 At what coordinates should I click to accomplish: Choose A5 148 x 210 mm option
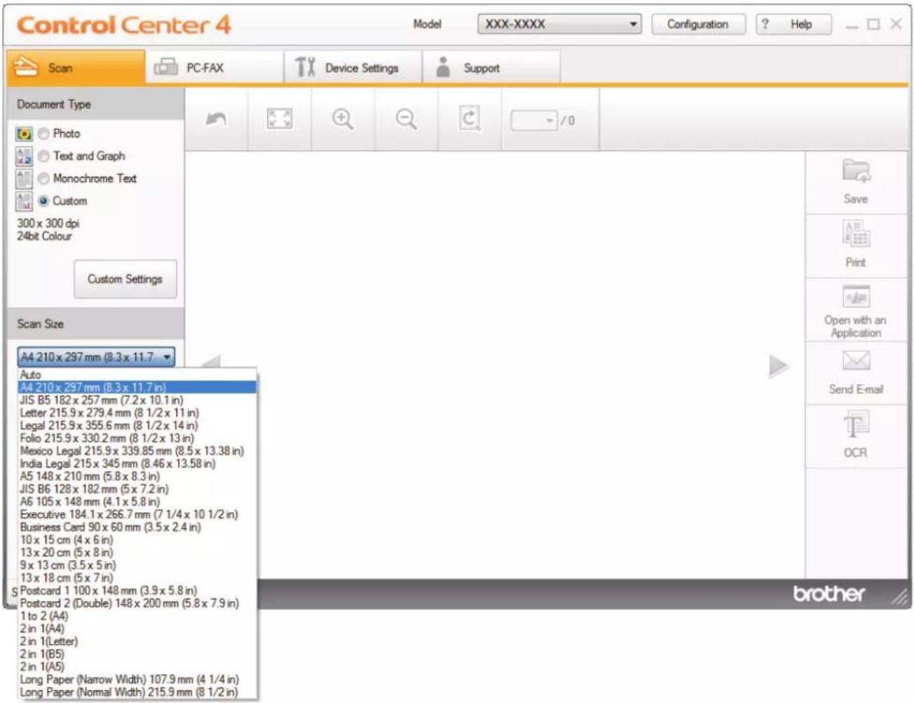[137, 476]
